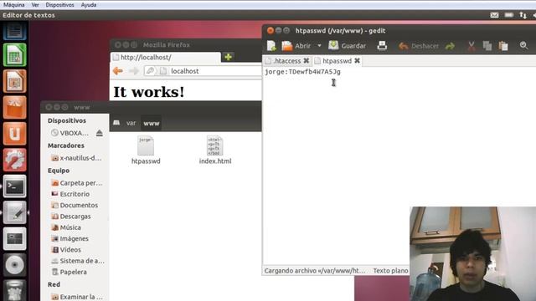This screenshot has width=536, height=301.
Task: Click the new document icon in gedit
Action: coord(271,46)
